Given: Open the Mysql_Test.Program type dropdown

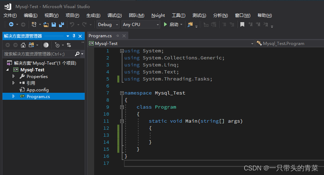Looking at the screenshot, I should tap(290, 43).
